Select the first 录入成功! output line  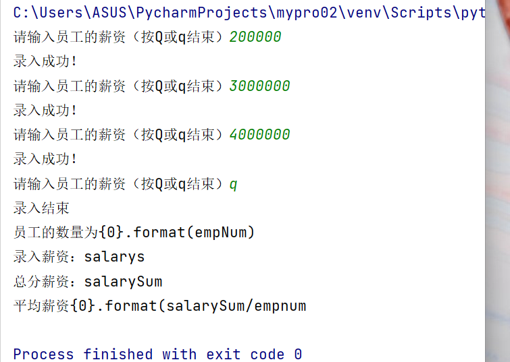click(45, 61)
